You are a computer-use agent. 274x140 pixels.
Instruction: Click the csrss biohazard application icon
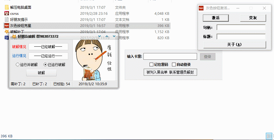(x=7, y=14)
